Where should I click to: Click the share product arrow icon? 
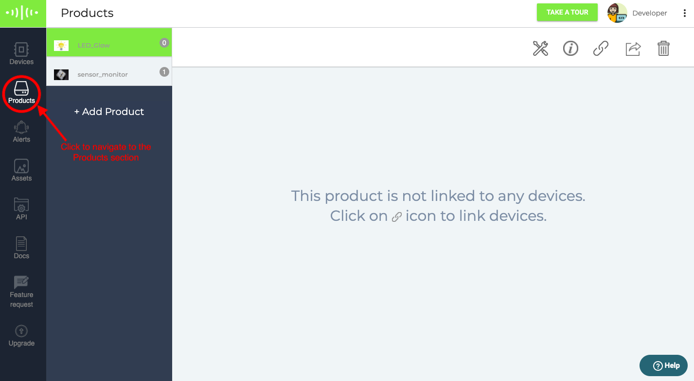point(633,49)
